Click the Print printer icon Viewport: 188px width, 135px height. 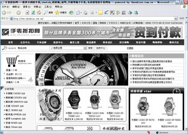click(86, 12)
